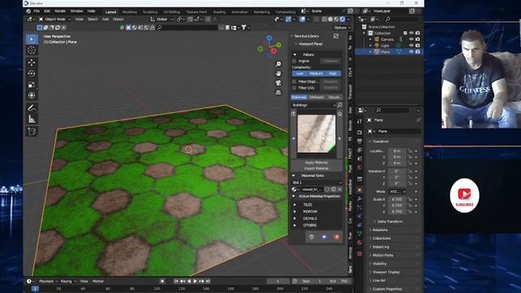Open the Object Data triangle properties tab

[x=360, y=234]
